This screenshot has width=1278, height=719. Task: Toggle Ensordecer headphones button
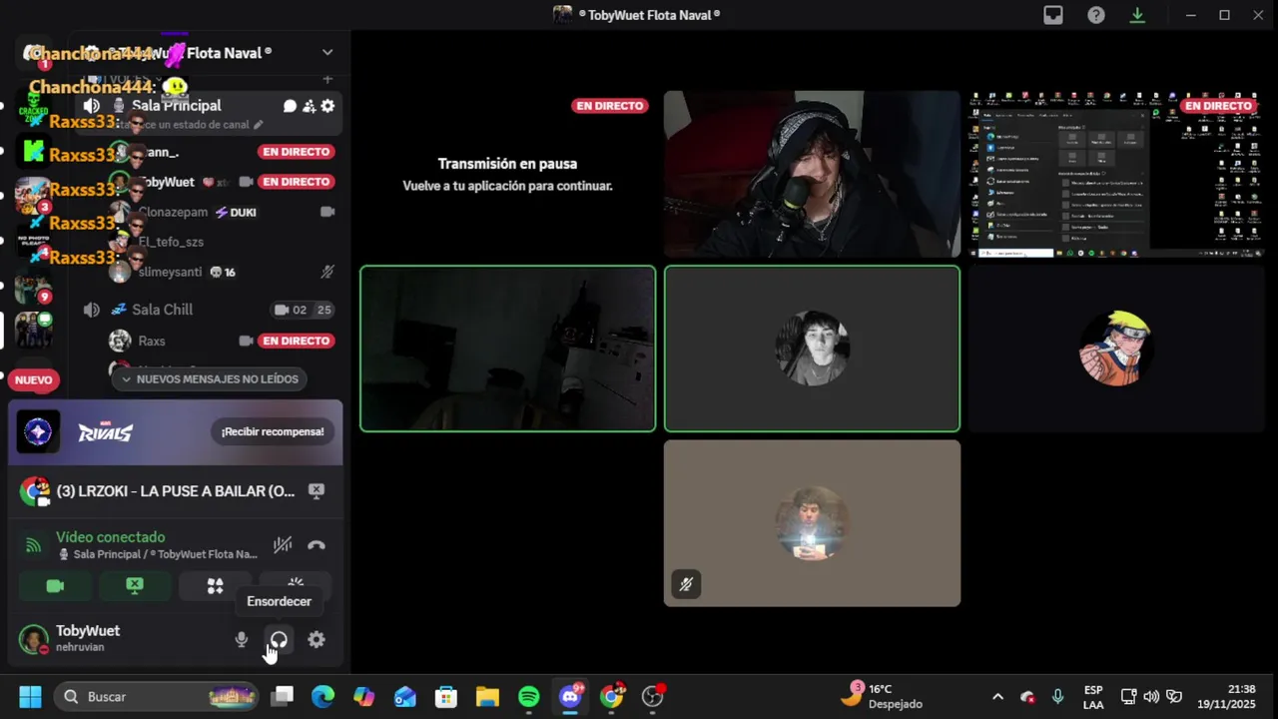279,640
